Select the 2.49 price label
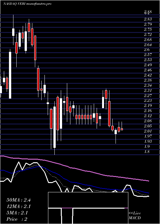The height and width of the screenshot is (224, 160). tap(148, 65)
